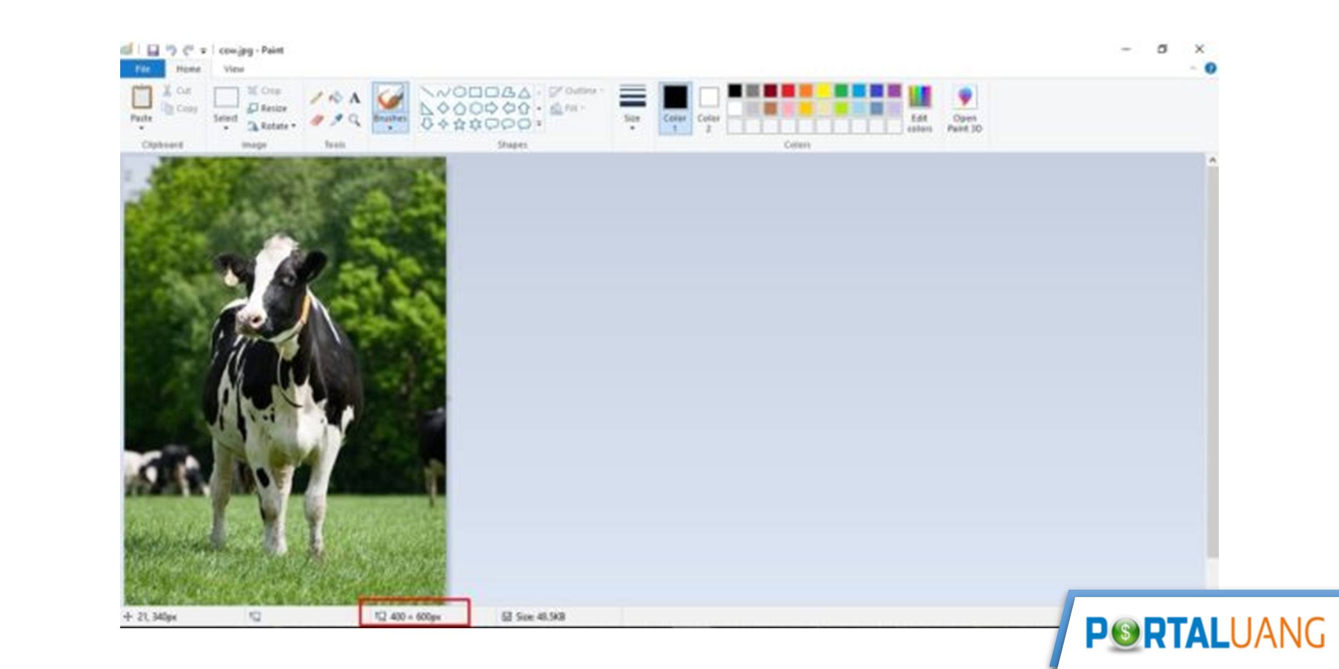1339x669 pixels.
Task: Pick the orange color swatch
Action: 806,91
